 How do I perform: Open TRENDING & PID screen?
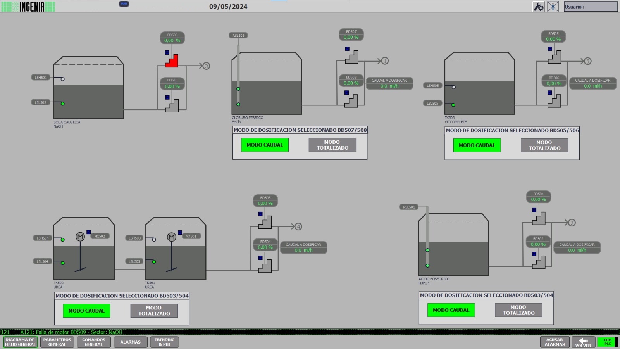click(164, 342)
